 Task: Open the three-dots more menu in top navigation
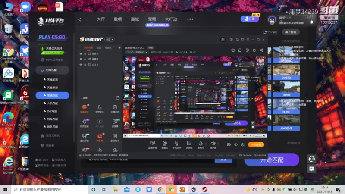(190, 19)
